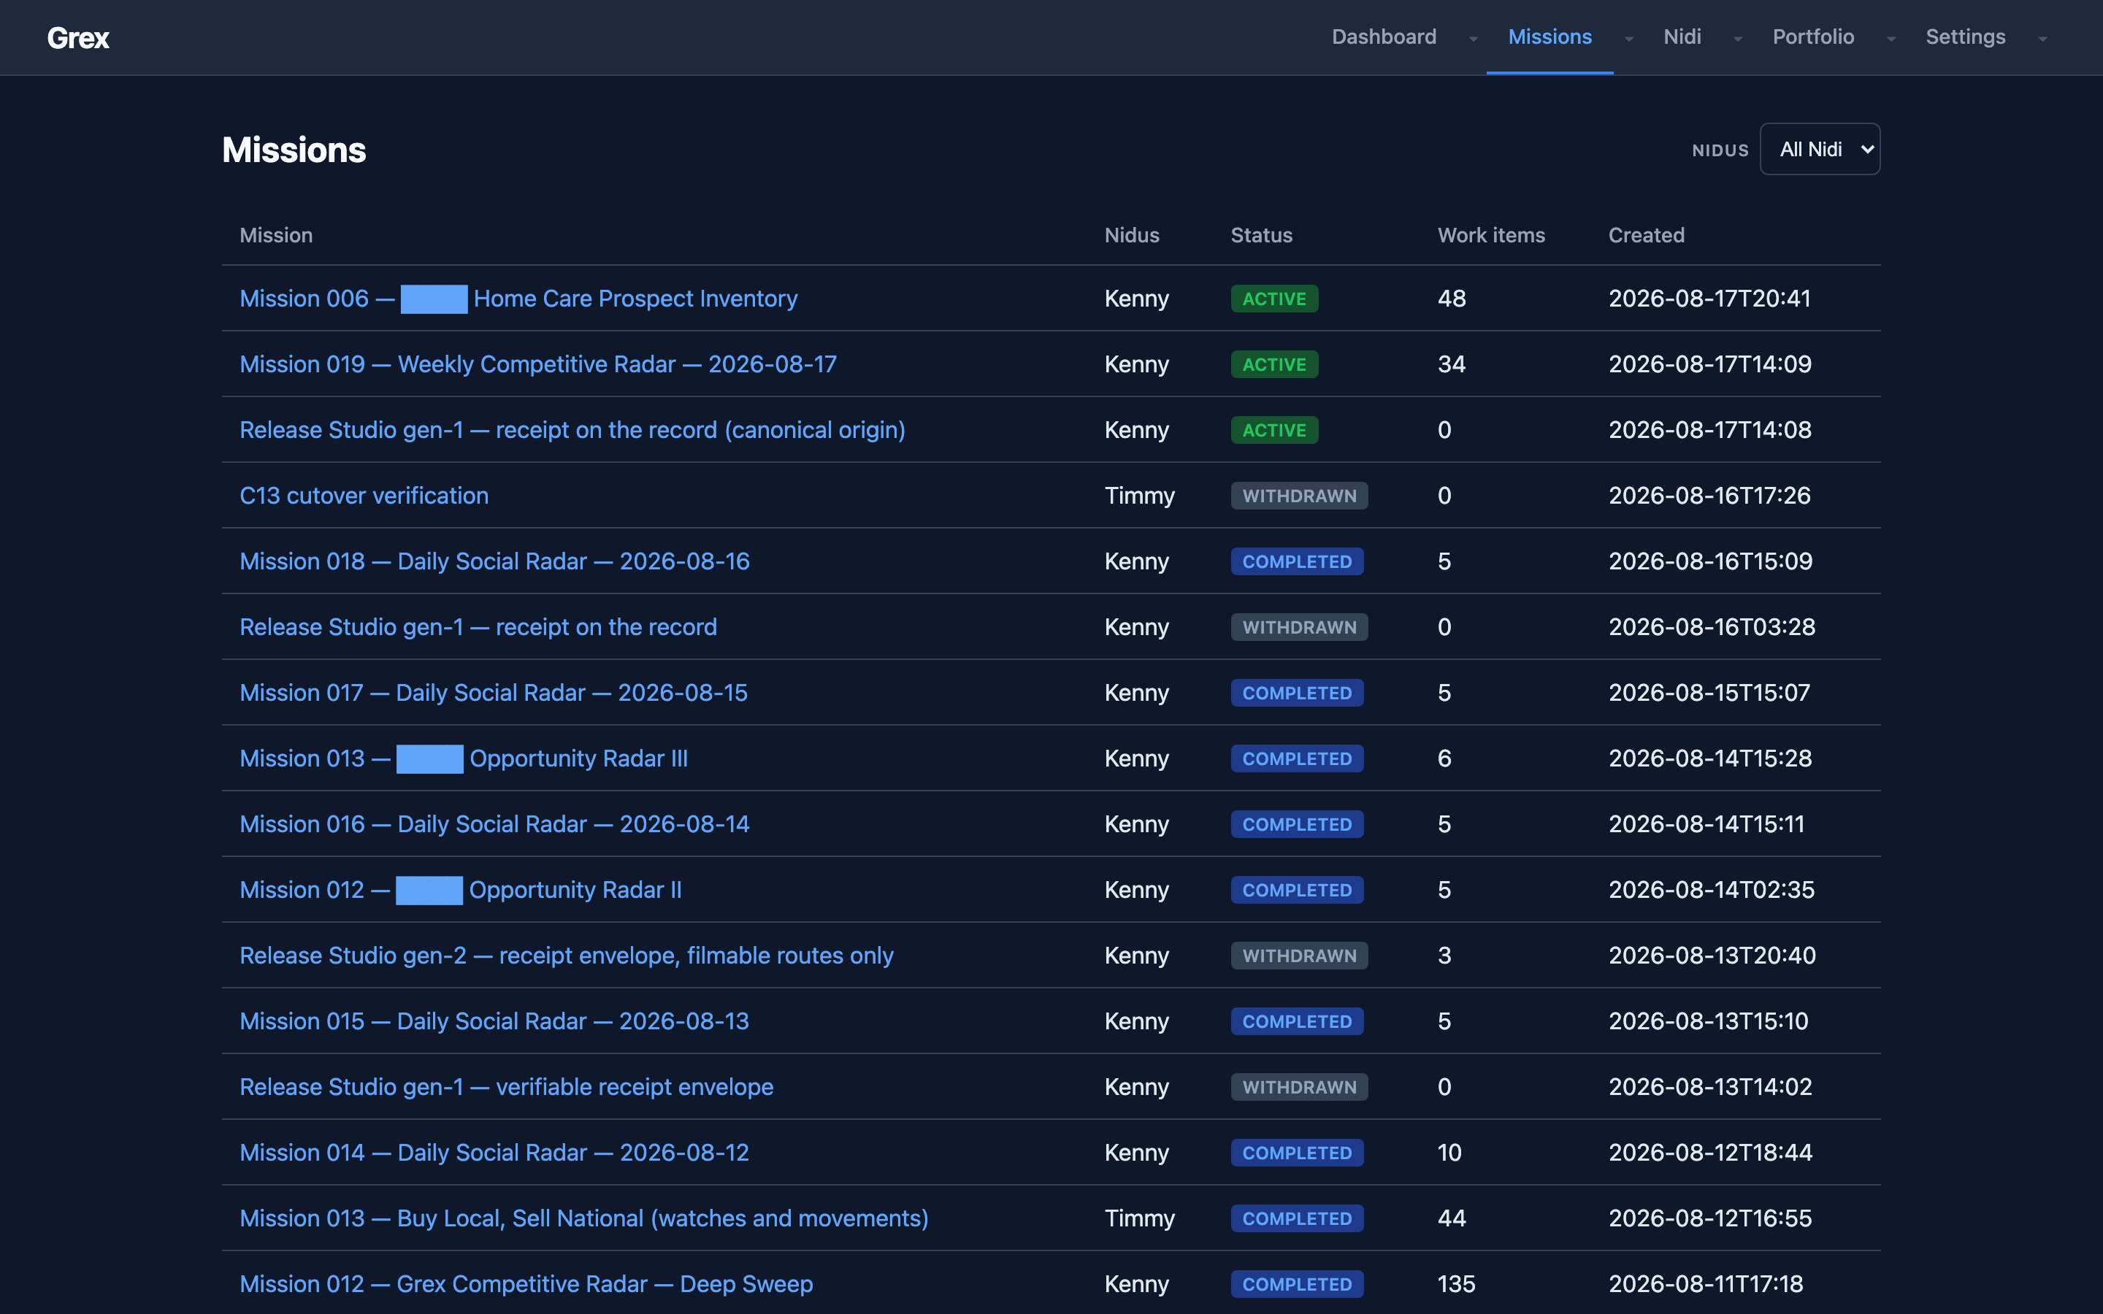Screen dimensions: 2103x1314
Task: Open Mission 017 Daily Social Radar
Action: coord(494,693)
